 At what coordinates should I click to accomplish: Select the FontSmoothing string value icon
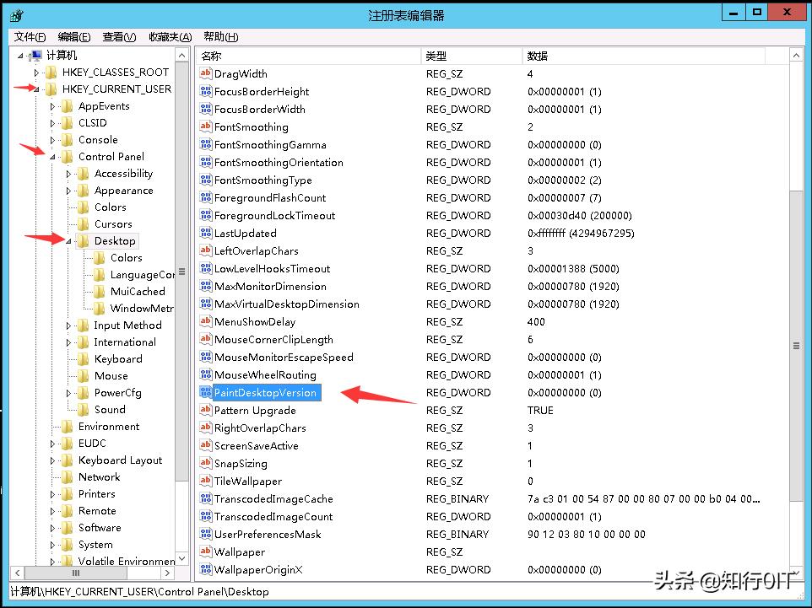tap(205, 126)
